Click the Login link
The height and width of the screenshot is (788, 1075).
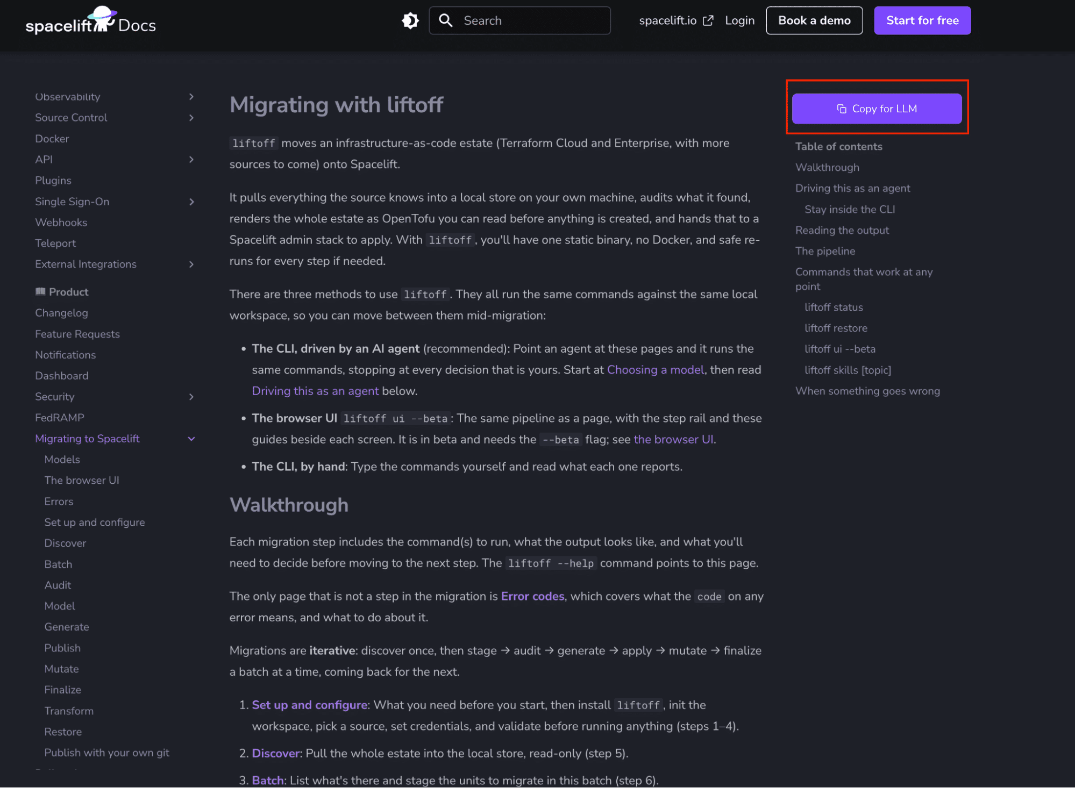(740, 20)
